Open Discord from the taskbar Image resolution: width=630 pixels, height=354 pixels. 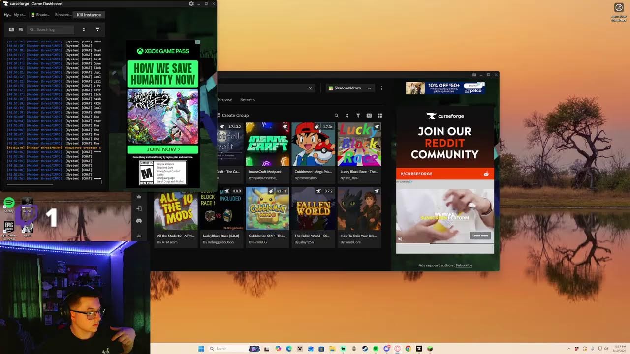tap(387, 349)
